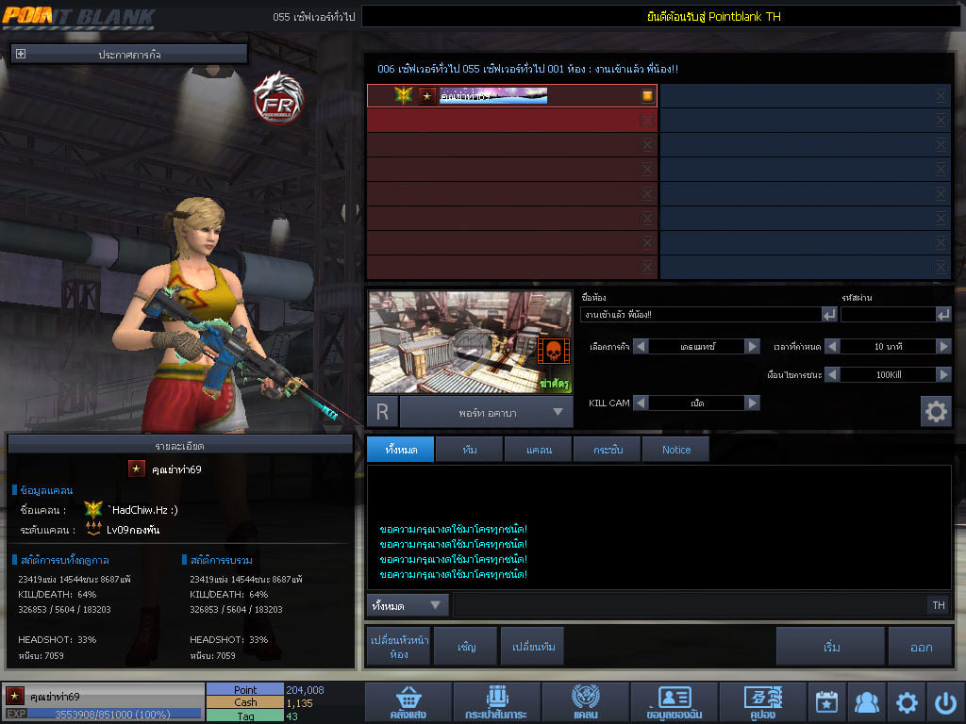Click the skull deathmatch mode icon
The height and width of the screenshot is (724, 966).
[x=553, y=352]
